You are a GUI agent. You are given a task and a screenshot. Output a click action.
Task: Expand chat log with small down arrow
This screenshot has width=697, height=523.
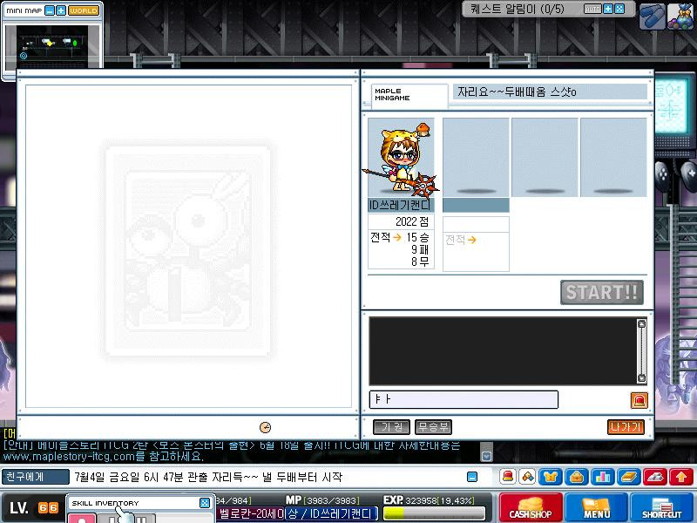click(487, 456)
